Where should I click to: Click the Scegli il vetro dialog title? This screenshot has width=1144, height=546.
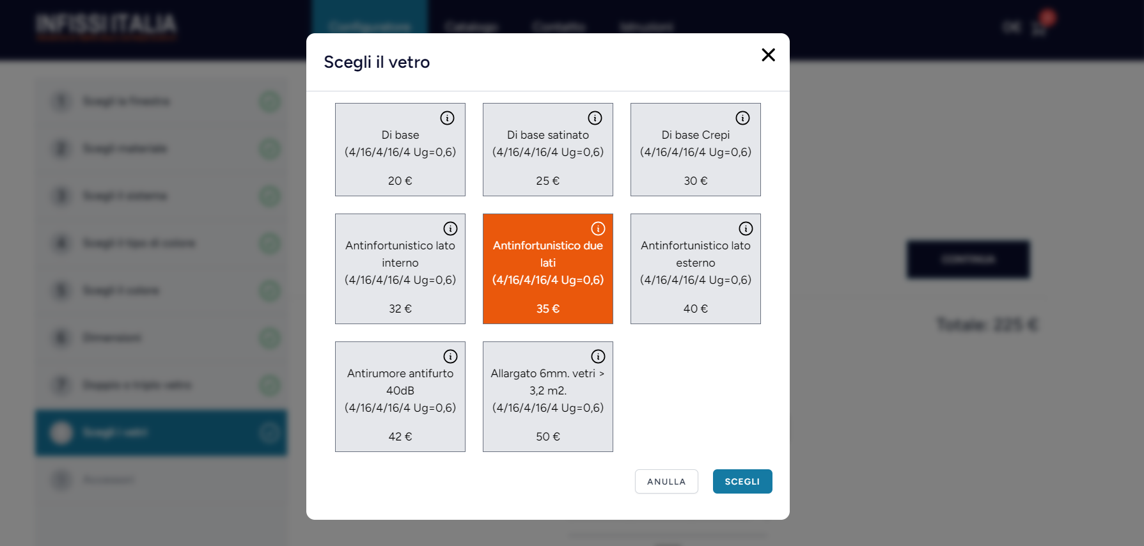[377, 62]
